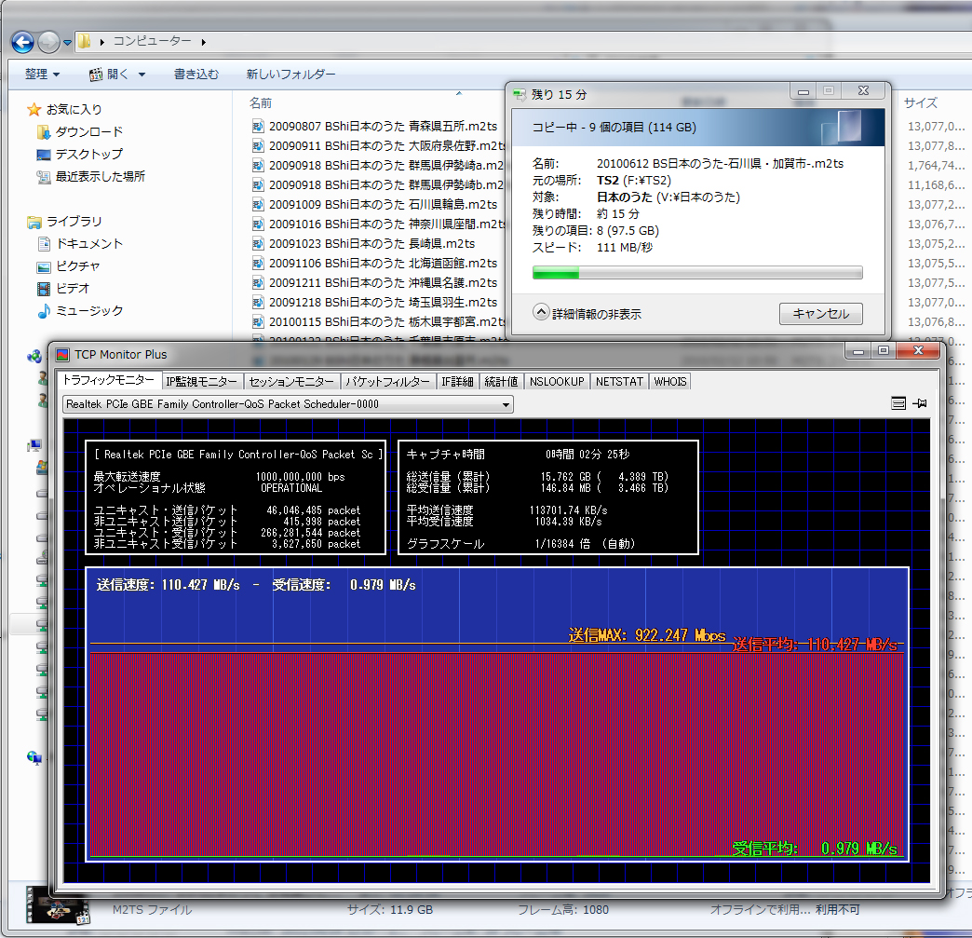972x938 pixels.
Task: Collapse details with 詳細情報の非表示 toggle
Action: [541, 313]
